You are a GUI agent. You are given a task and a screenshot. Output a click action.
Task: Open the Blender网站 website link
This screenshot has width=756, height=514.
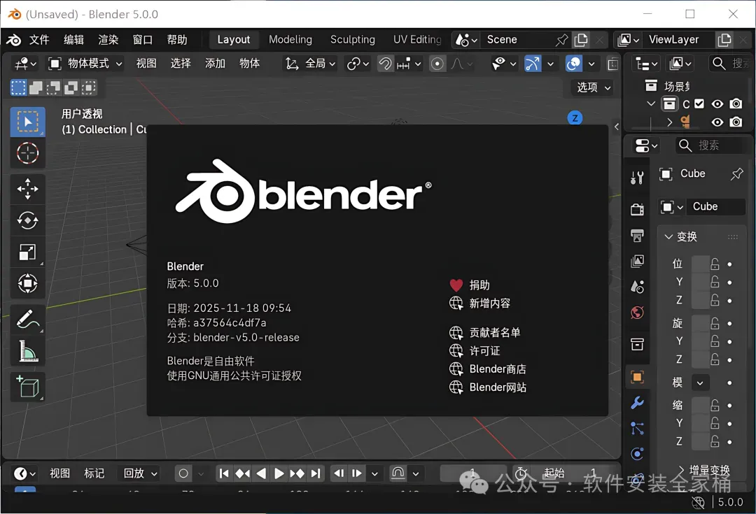click(x=487, y=388)
